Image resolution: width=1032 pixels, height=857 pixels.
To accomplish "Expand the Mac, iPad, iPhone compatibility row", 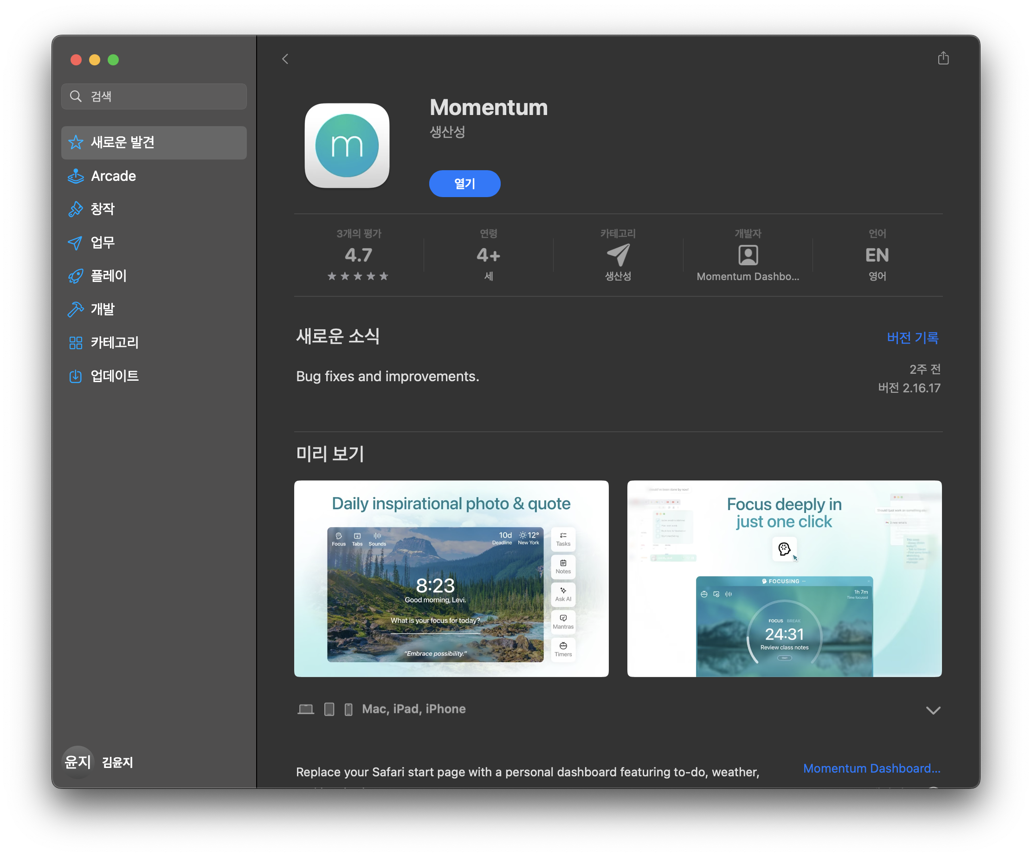I will point(932,710).
